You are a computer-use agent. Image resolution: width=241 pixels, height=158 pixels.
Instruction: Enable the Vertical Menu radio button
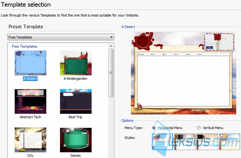[199, 128]
